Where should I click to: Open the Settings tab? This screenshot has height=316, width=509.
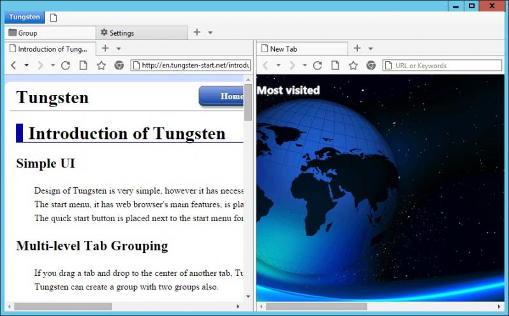[142, 32]
